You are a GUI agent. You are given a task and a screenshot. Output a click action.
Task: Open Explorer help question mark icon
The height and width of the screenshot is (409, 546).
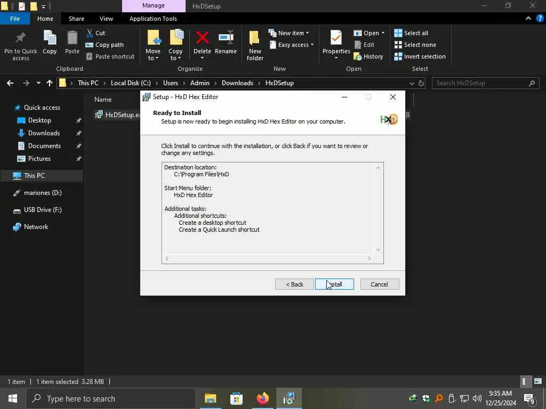[x=540, y=19]
